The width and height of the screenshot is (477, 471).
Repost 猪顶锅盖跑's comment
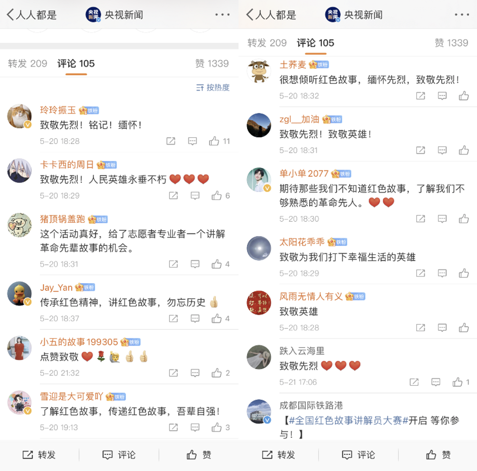(x=174, y=264)
